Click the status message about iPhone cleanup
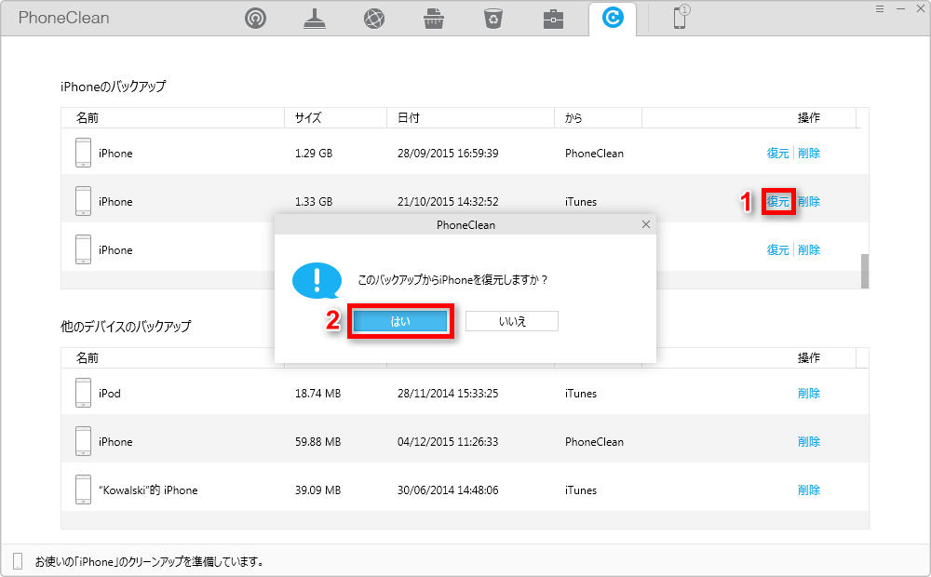 click(149, 561)
